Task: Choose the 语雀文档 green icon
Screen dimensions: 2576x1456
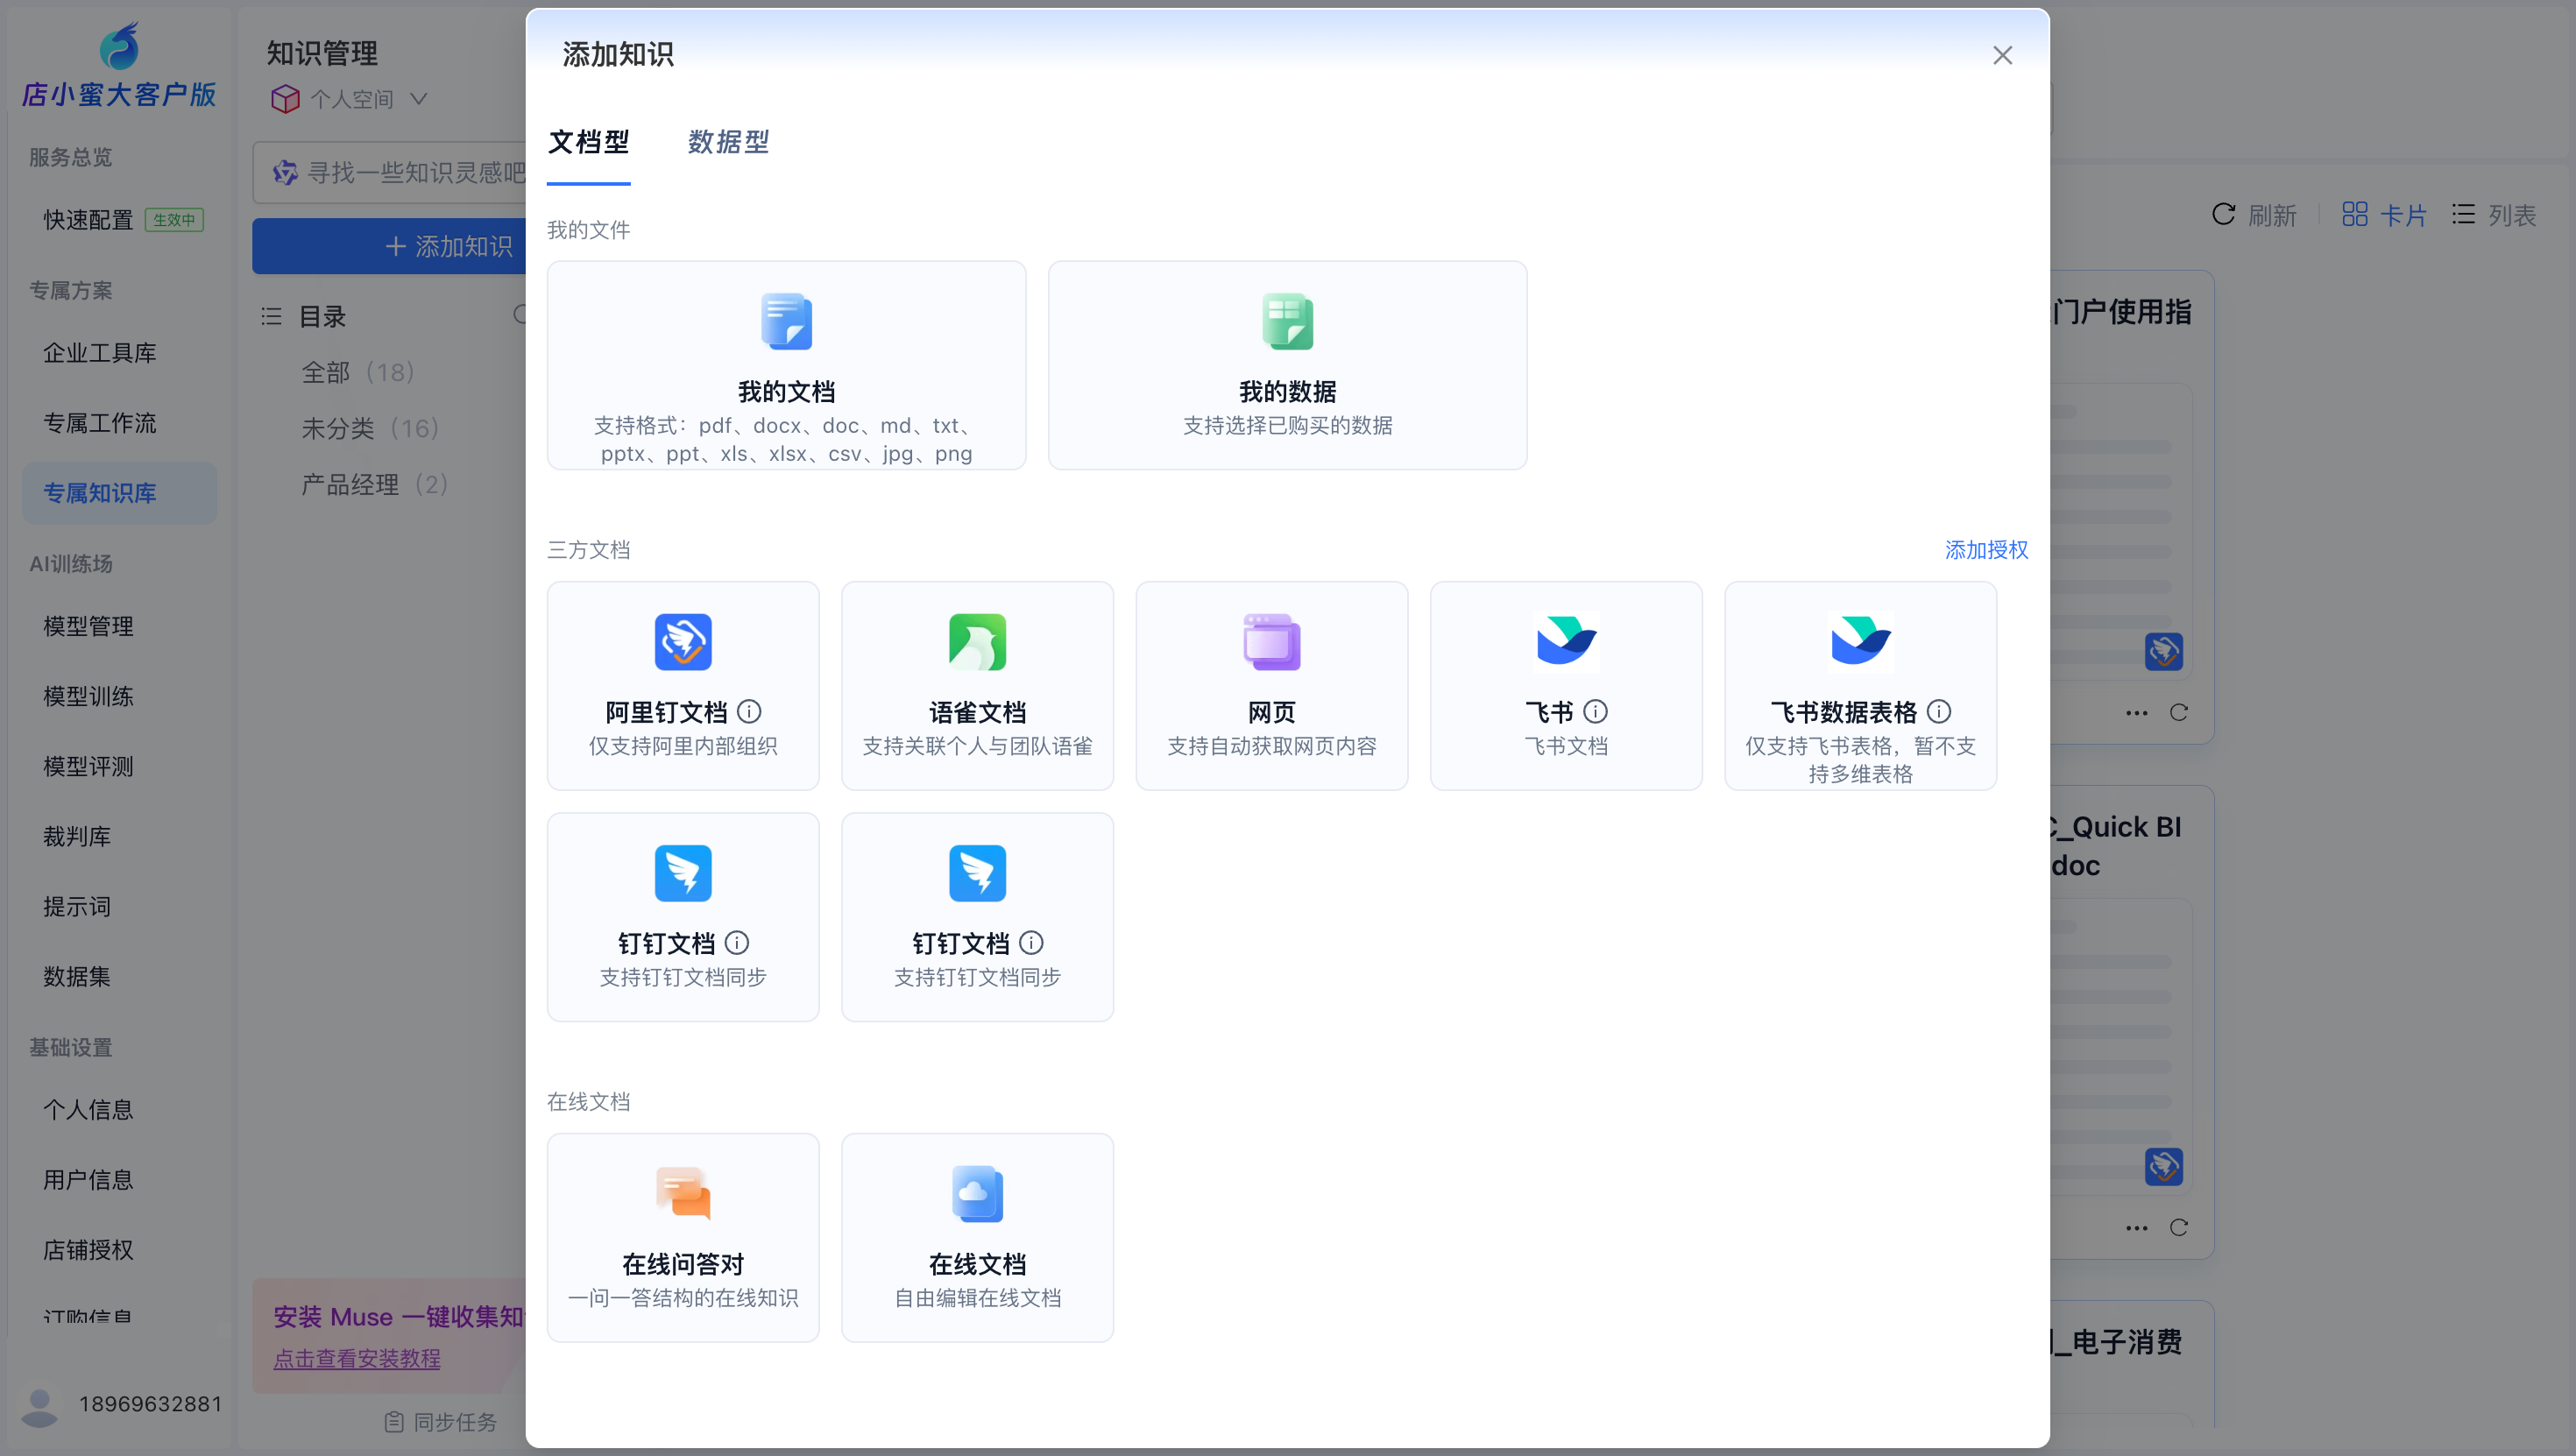Action: [x=977, y=642]
